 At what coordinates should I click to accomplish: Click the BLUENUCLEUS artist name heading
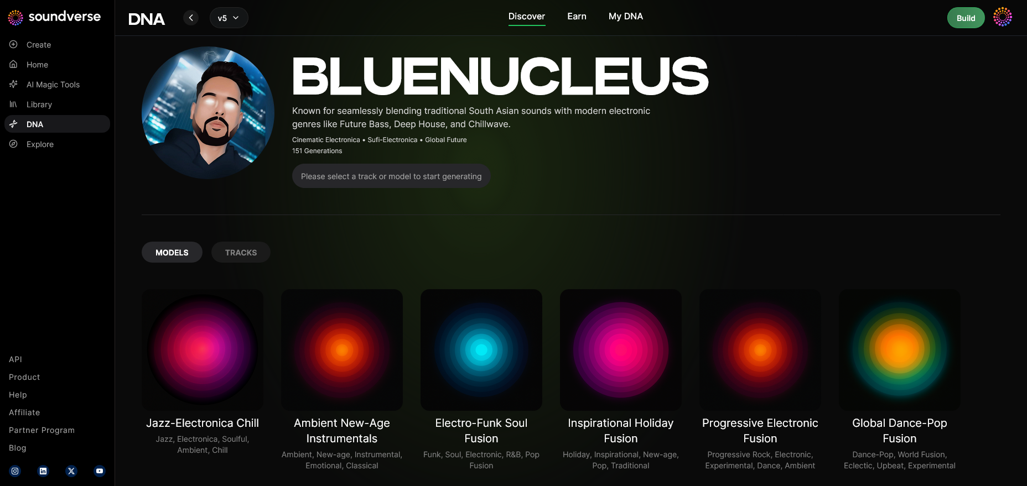pos(500,76)
